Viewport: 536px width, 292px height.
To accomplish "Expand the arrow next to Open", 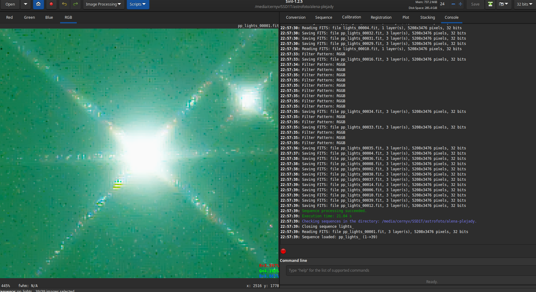I will [x=26, y=4].
